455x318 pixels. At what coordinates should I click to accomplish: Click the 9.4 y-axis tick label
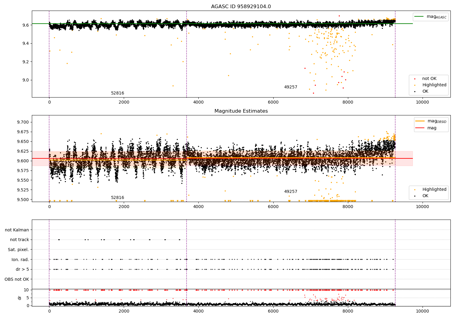coord(25,44)
